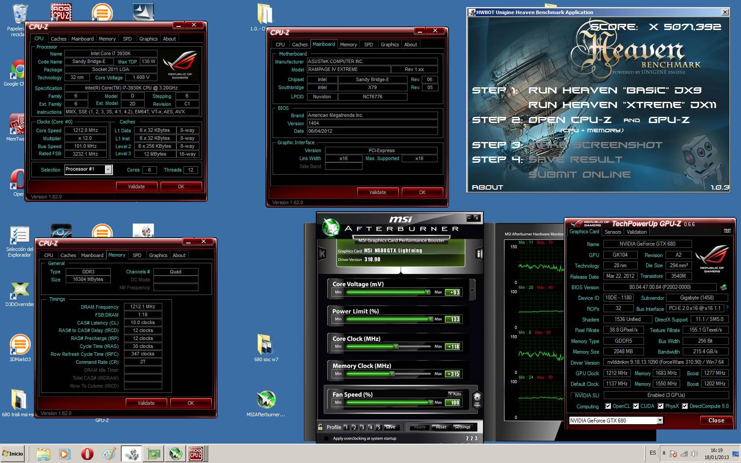Click the GPU-Z camera screenshot icon

point(727,231)
